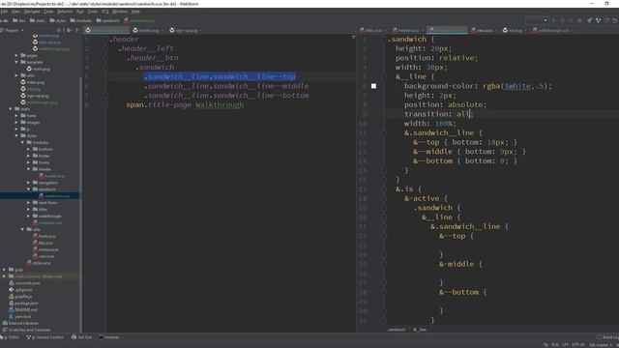Open Scratches and Consoles node
619x348 pixels.
[27, 331]
